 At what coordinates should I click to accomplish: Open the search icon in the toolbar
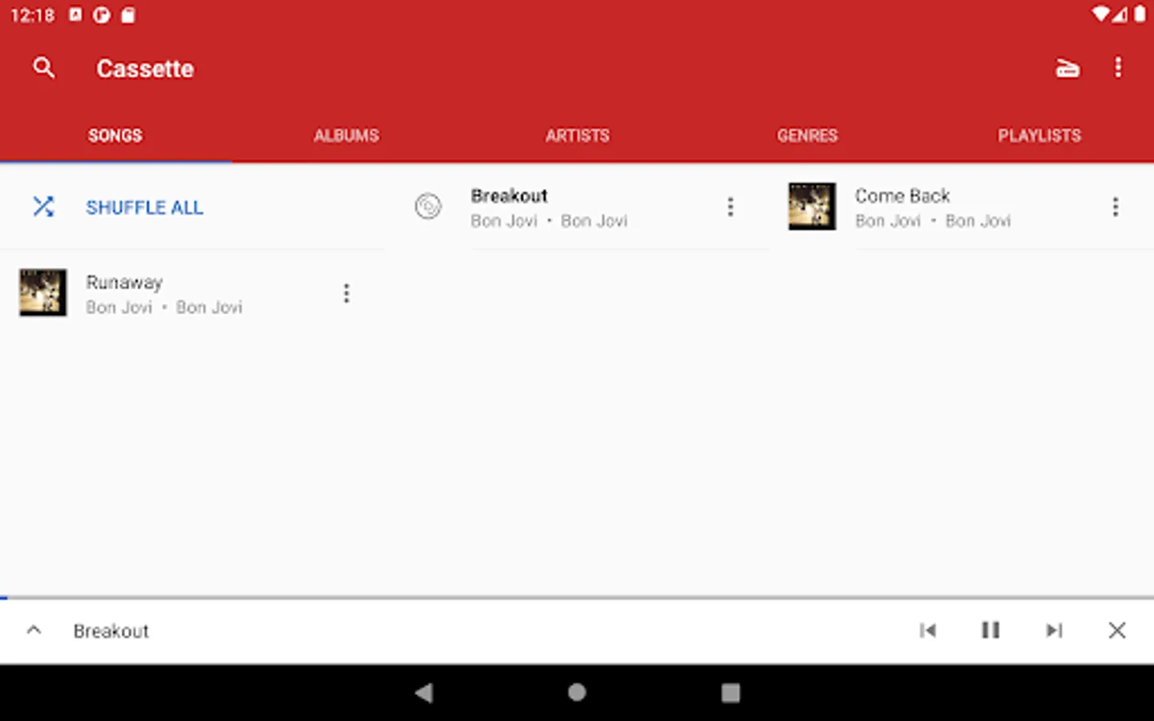(43, 68)
